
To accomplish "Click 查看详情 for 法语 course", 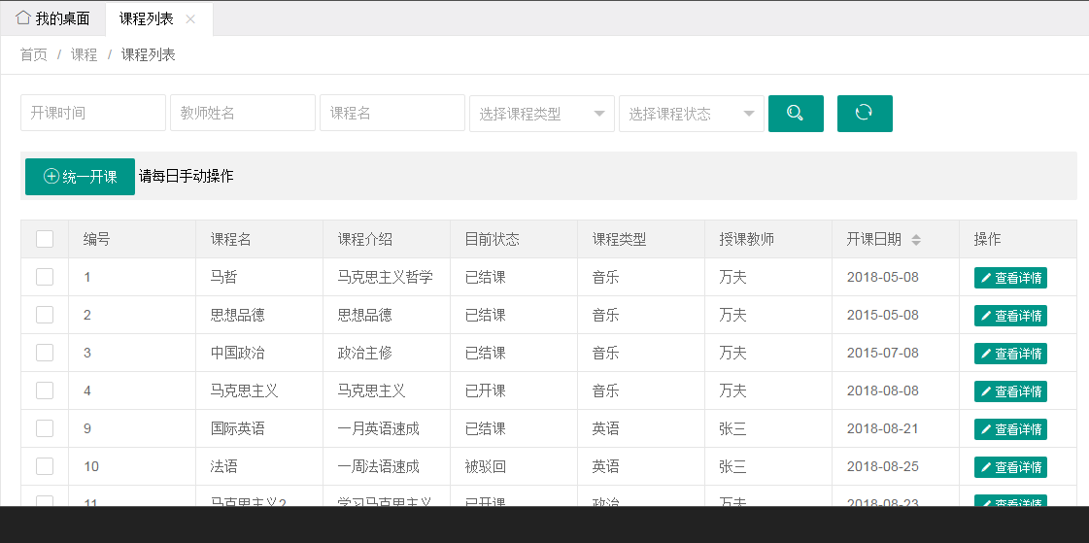I will (1010, 467).
